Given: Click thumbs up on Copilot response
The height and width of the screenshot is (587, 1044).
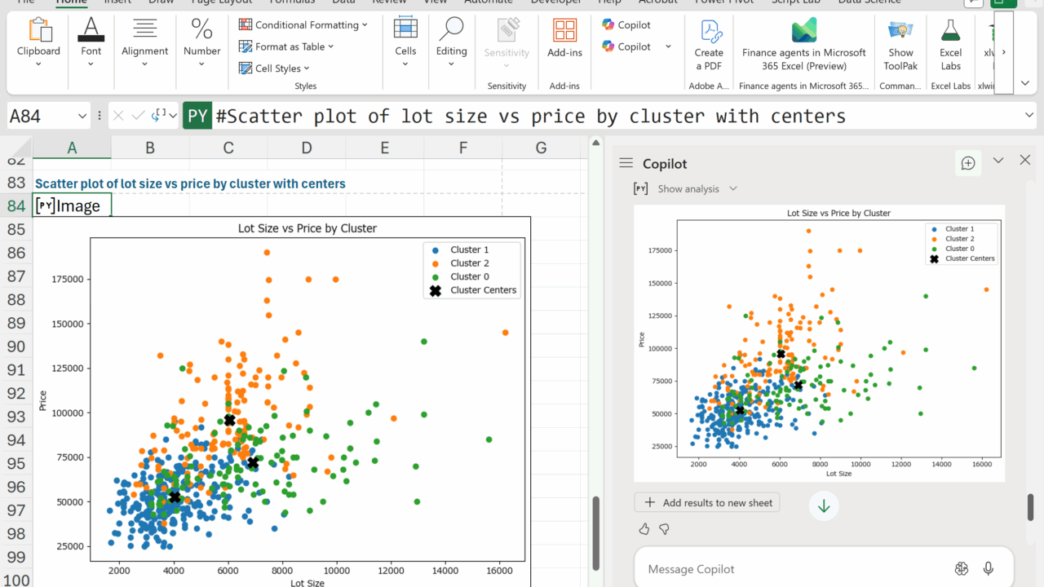Looking at the screenshot, I should 644,529.
